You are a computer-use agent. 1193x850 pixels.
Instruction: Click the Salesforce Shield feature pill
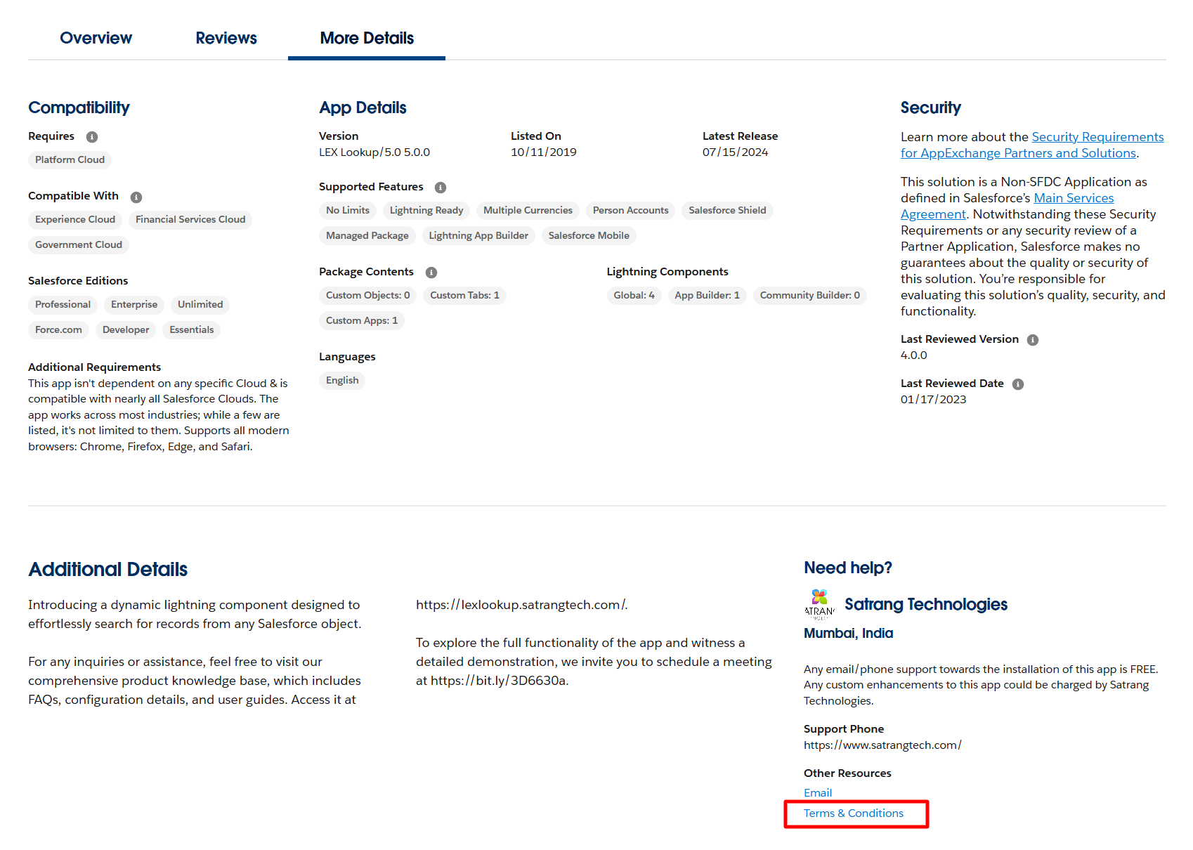coord(727,211)
